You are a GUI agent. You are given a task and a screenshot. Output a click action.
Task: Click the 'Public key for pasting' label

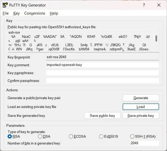[x=52, y=27]
